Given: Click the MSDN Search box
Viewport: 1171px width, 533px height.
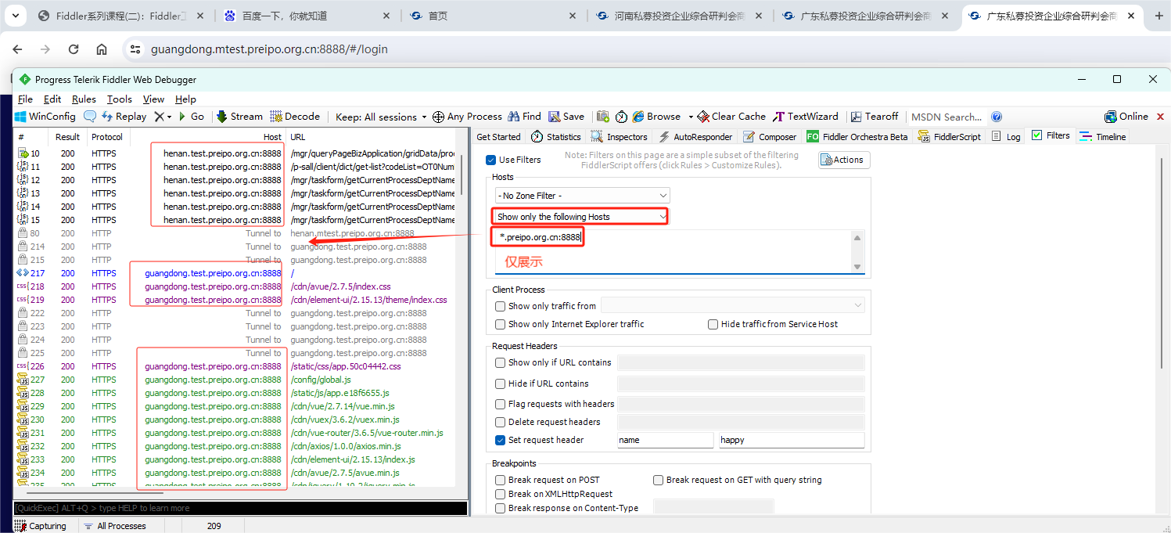Looking at the screenshot, I should click(x=946, y=117).
